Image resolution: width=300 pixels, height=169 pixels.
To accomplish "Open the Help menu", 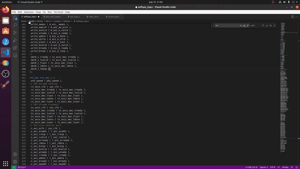I will point(67,12).
